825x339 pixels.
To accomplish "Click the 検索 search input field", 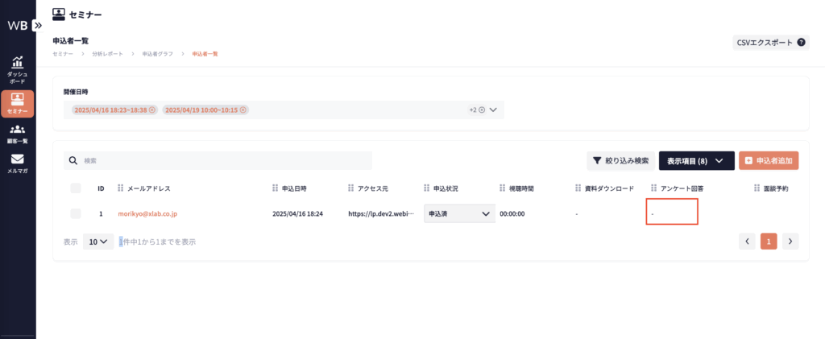I will [x=226, y=161].
